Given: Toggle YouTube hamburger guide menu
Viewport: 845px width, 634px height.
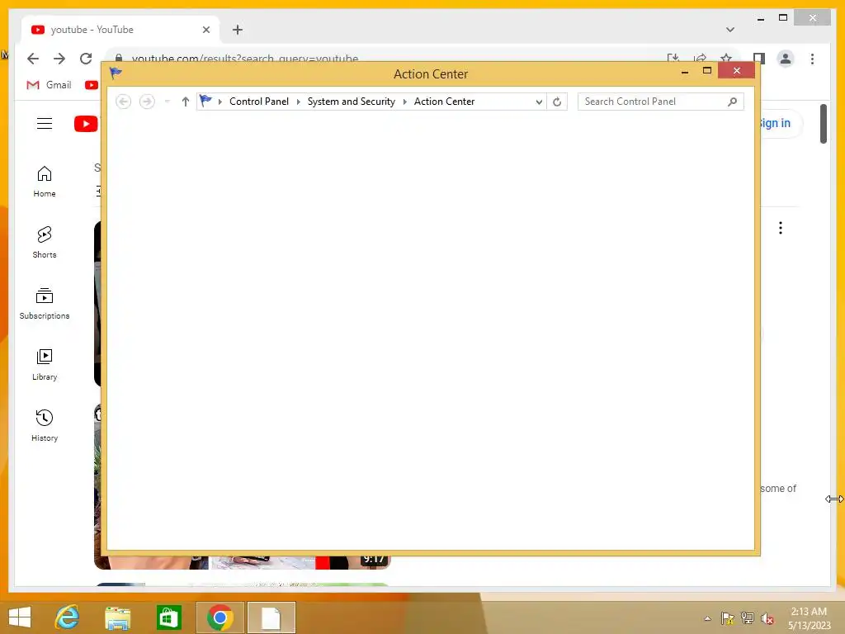Looking at the screenshot, I should click(x=45, y=124).
